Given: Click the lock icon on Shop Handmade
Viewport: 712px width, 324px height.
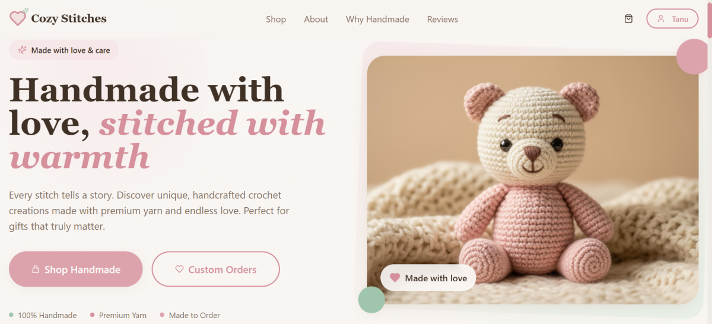Looking at the screenshot, I should pos(36,269).
